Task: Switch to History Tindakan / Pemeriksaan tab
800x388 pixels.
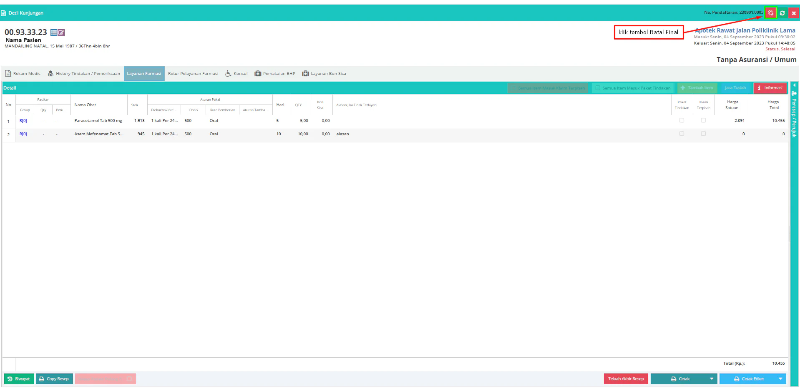Action: [x=84, y=74]
